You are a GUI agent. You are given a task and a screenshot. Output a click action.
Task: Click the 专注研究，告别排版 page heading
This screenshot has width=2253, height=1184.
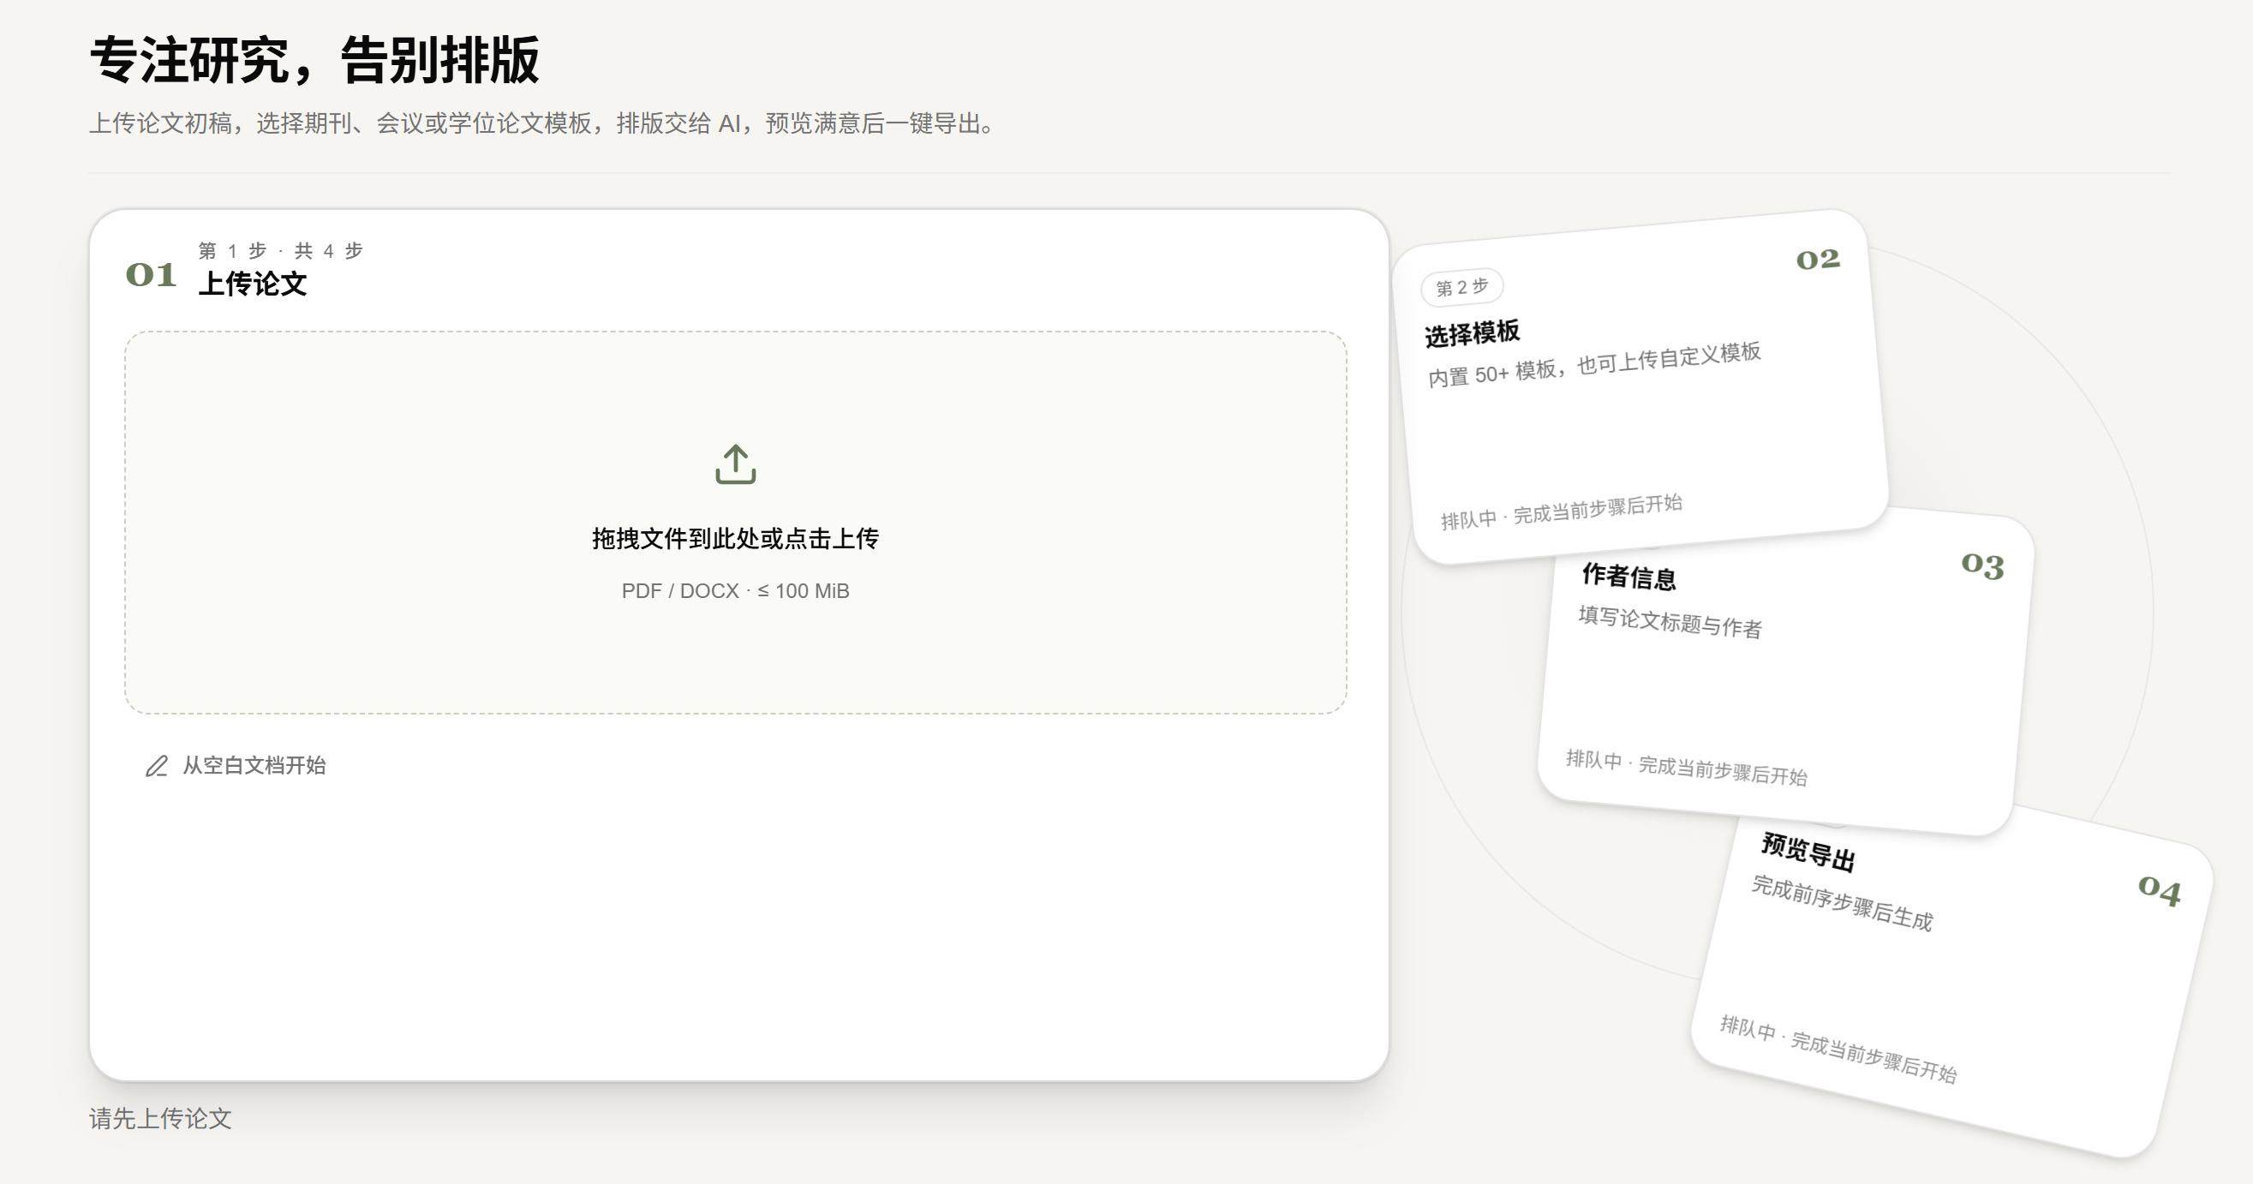pos(314,60)
